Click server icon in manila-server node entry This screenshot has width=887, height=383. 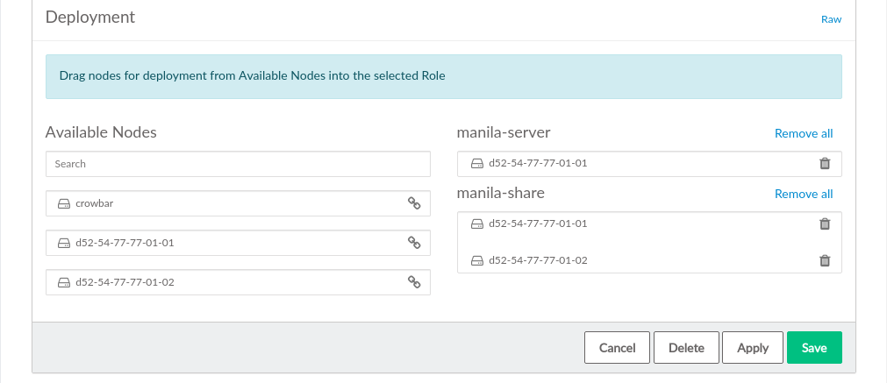tap(476, 164)
